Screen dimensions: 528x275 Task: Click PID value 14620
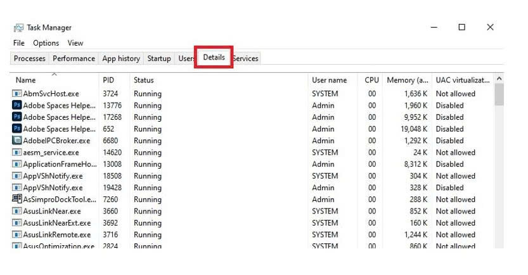(x=112, y=153)
